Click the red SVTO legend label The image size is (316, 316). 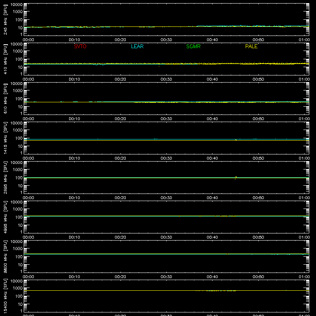pyautogui.click(x=80, y=46)
